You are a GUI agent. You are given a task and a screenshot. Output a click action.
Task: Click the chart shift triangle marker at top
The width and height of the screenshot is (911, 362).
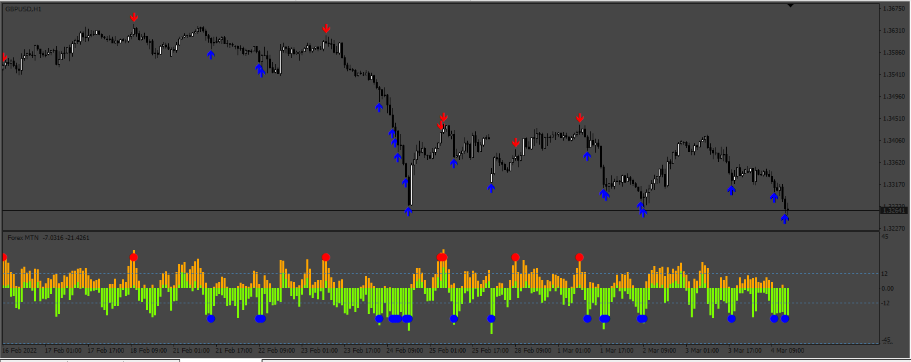(x=790, y=5)
